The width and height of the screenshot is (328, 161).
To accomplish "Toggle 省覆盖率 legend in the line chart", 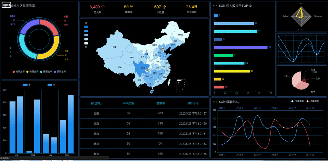I will point(296,101).
